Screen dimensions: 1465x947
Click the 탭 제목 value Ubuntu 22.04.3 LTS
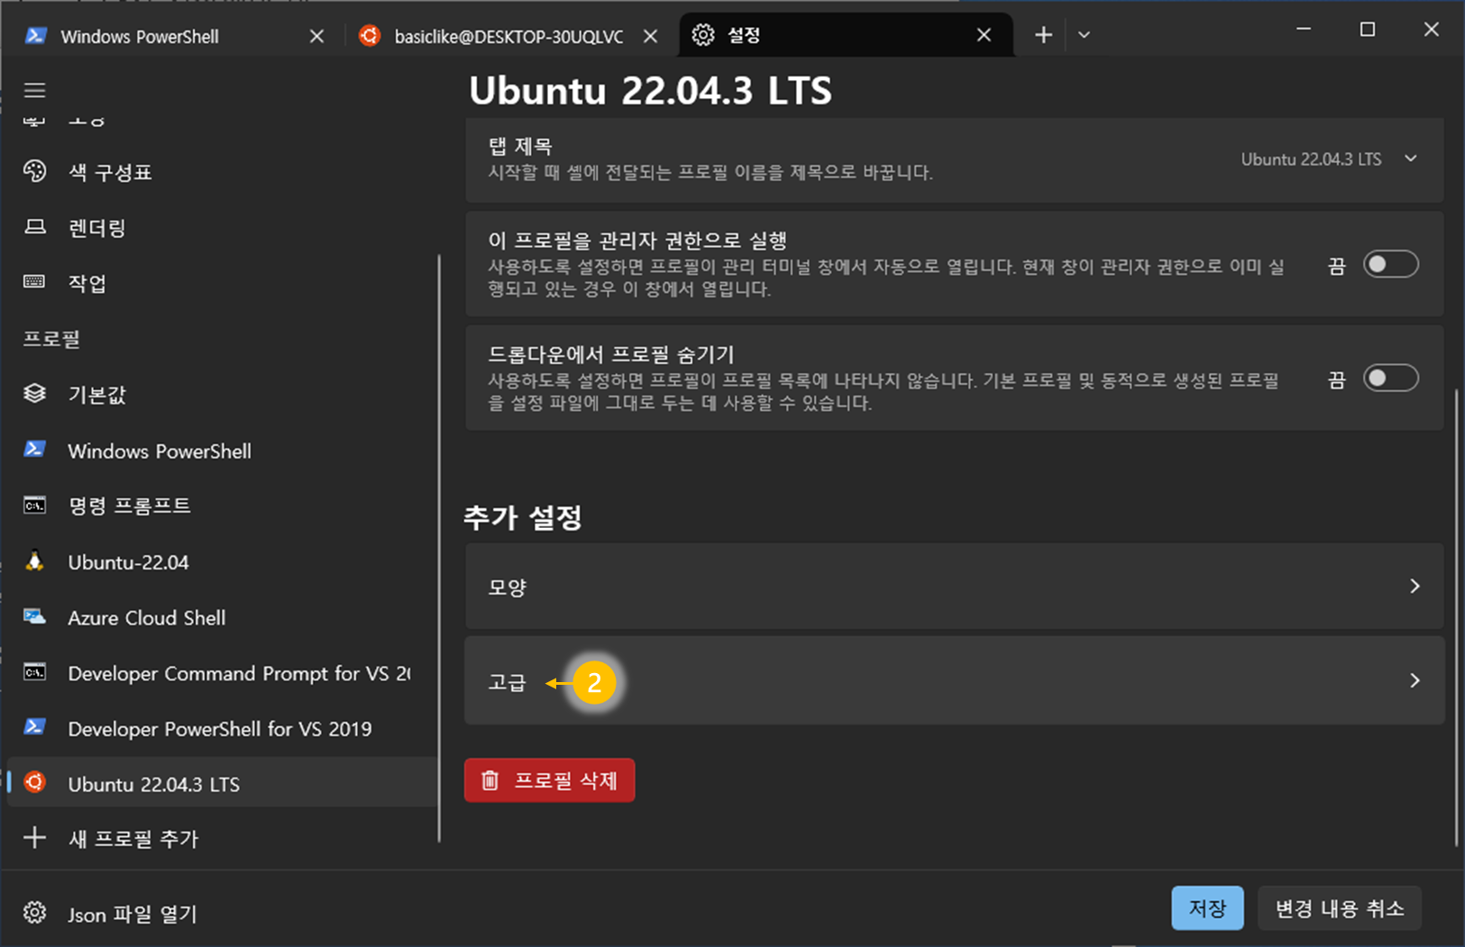pos(1311,159)
